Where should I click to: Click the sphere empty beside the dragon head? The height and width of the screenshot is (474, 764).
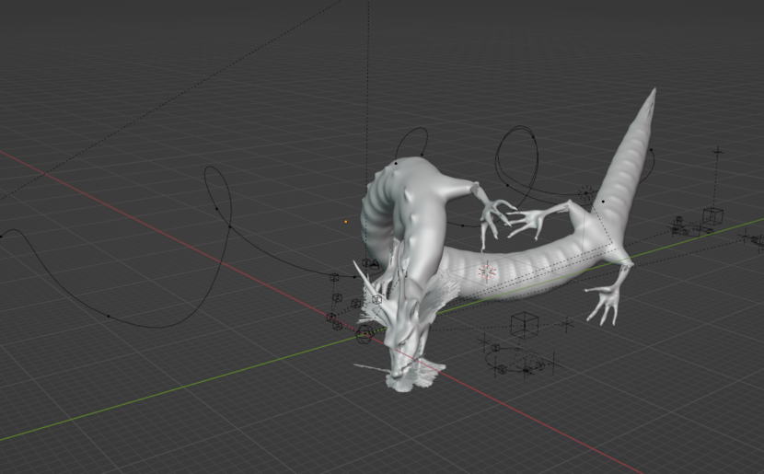[365, 334]
